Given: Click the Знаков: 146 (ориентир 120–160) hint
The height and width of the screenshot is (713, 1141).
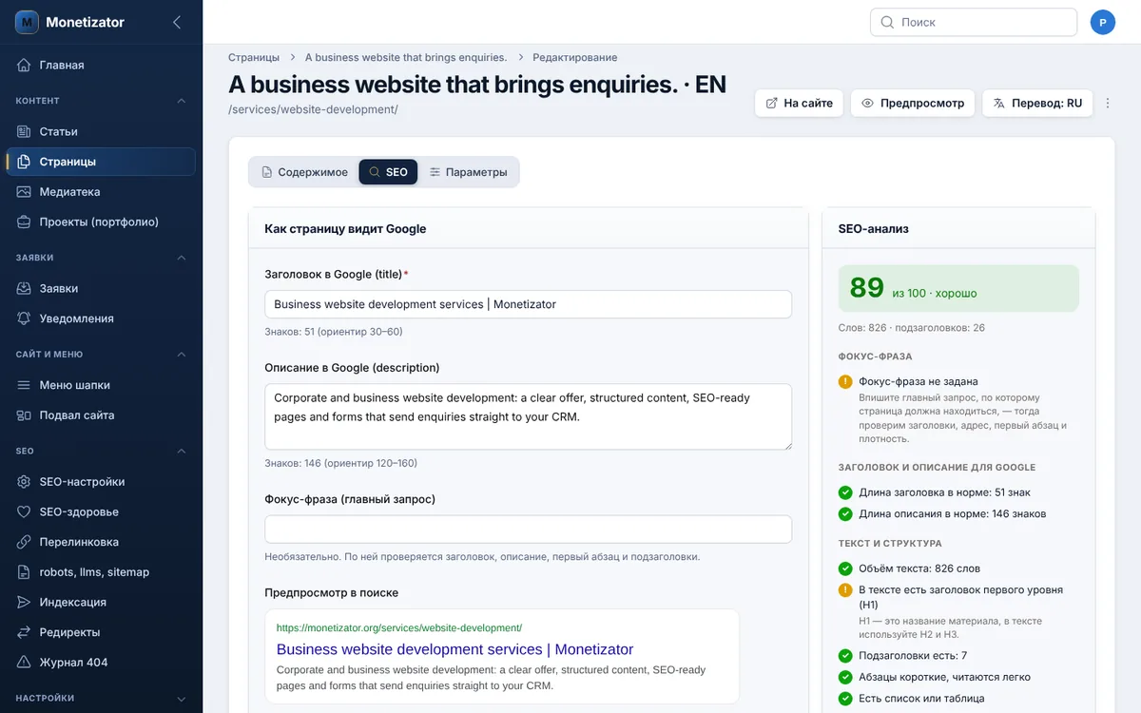Looking at the screenshot, I should 340,463.
